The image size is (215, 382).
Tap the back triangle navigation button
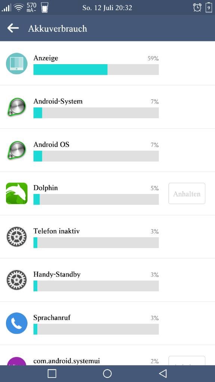(163, 373)
